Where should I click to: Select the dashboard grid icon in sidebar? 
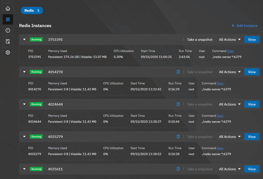[x=8, y=19]
